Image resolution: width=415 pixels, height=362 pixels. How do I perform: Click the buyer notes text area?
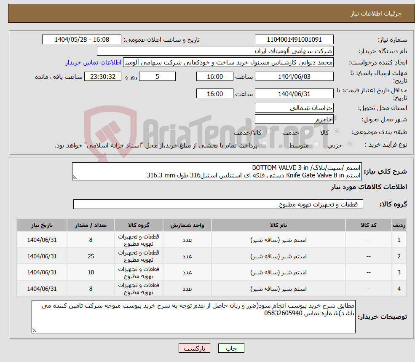coord(193,316)
